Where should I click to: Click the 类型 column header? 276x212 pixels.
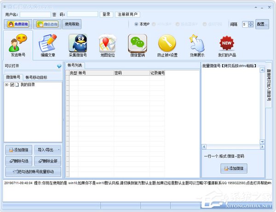click(x=74, y=73)
